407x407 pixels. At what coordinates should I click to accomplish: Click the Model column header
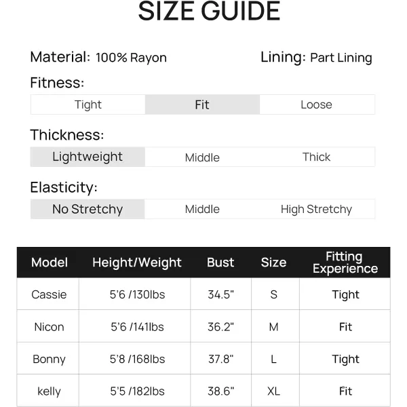click(50, 263)
